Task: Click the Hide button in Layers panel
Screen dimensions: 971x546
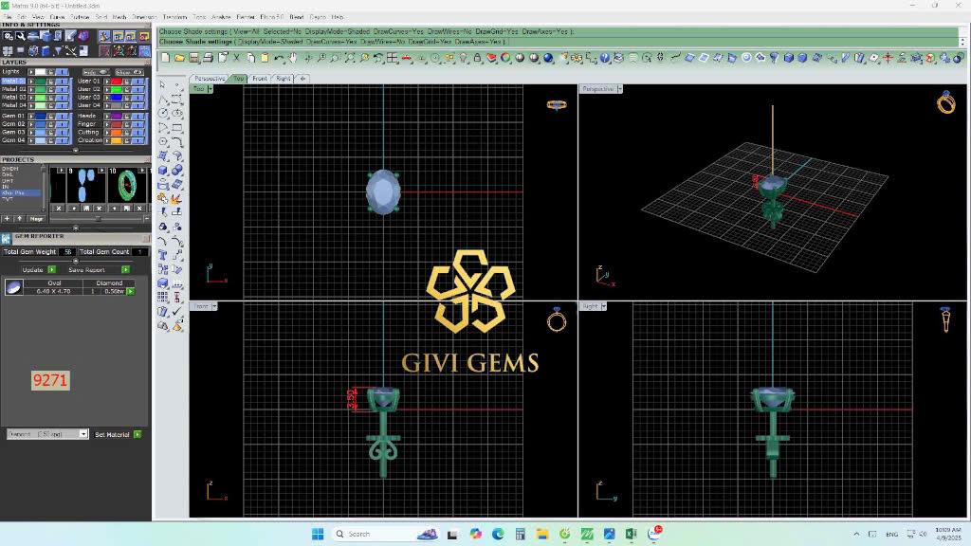Action: 96,72
